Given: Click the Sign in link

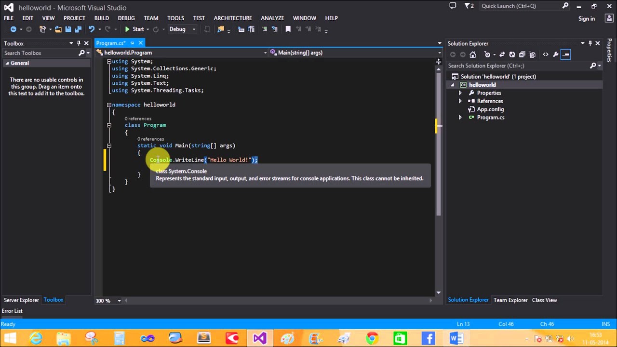Looking at the screenshot, I should 587,19.
